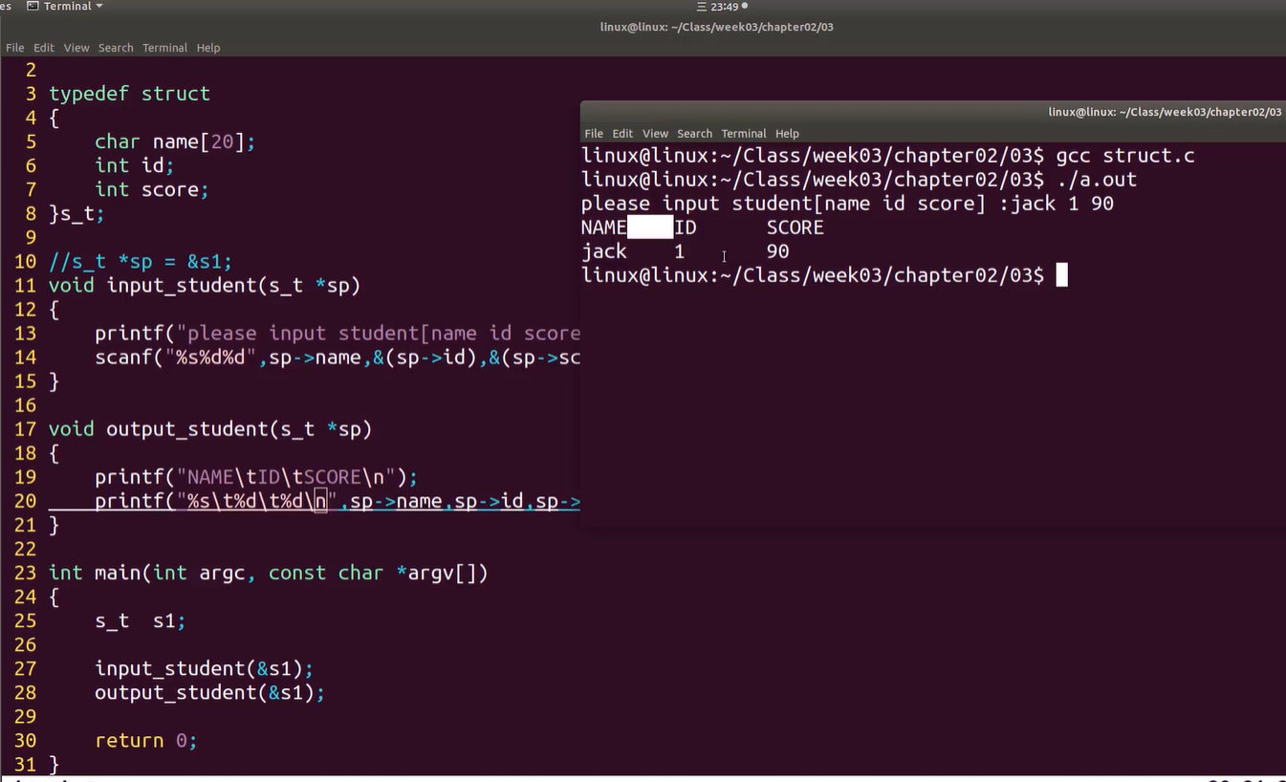
Task: Click the 'int main(int argc, const char *argv[])' line
Action: (269, 573)
